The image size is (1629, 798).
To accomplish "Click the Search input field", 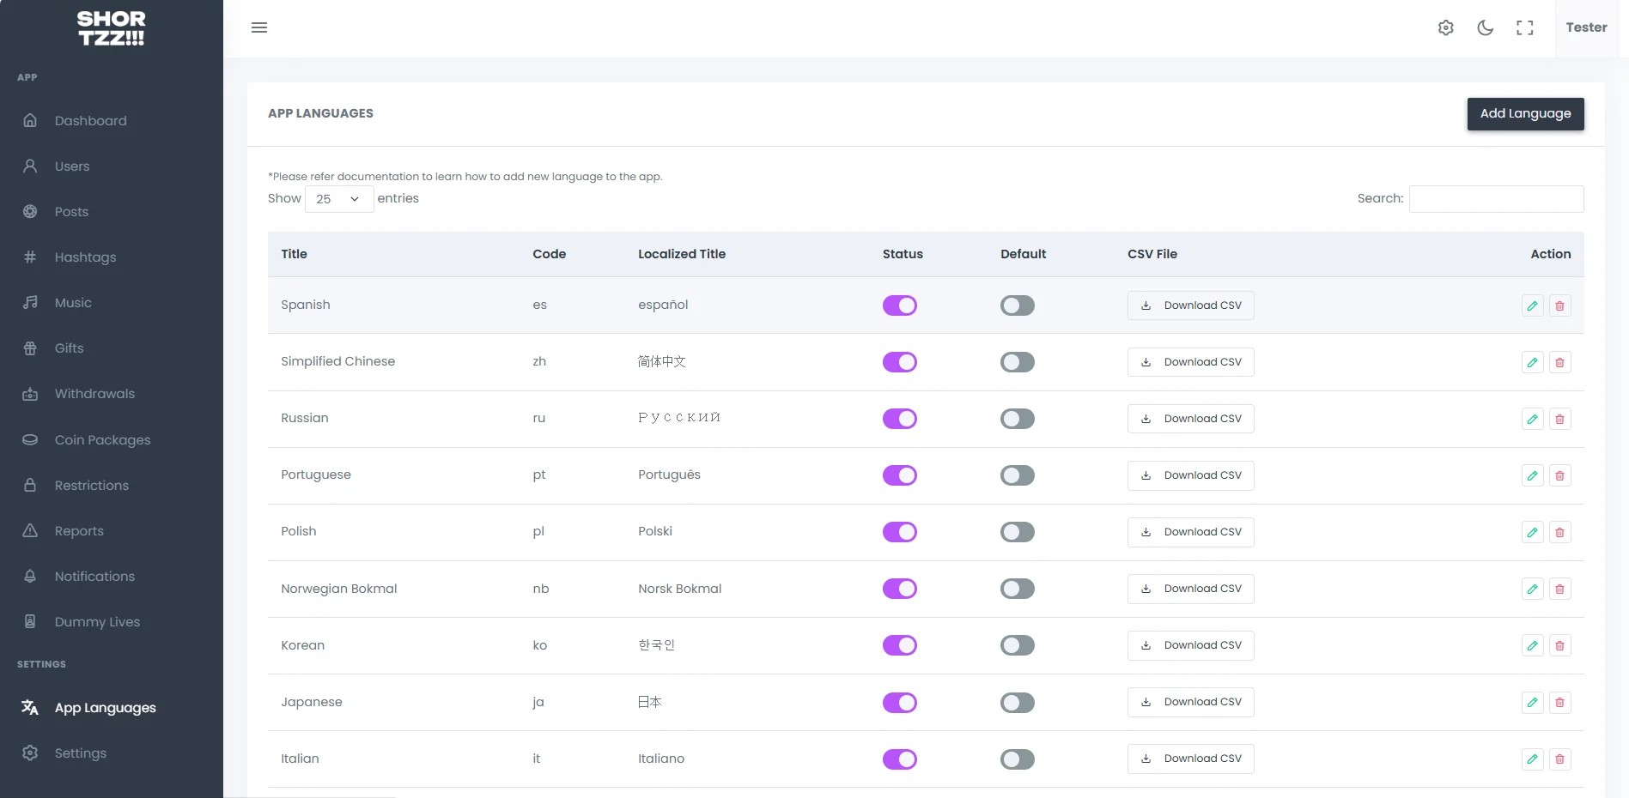I will [x=1496, y=199].
